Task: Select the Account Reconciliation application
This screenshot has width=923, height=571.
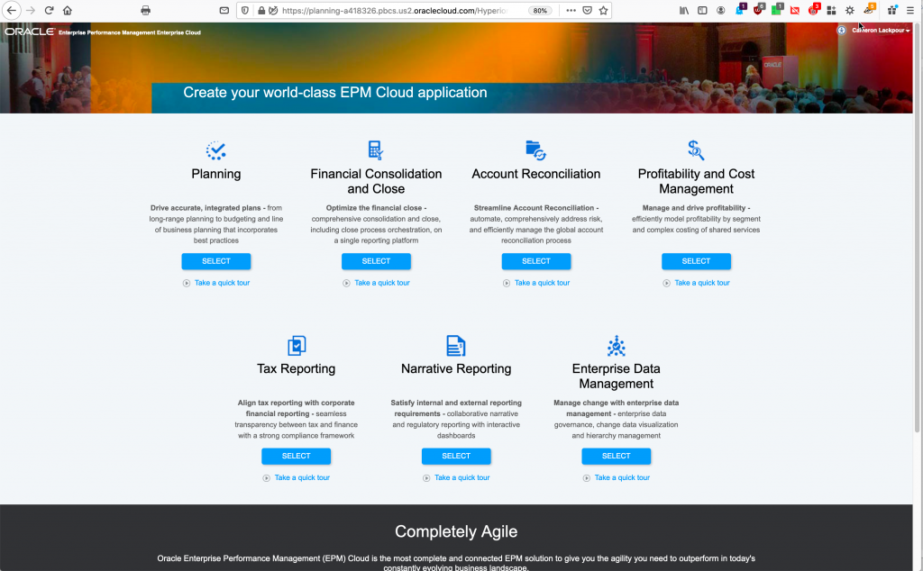Action: 536,261
